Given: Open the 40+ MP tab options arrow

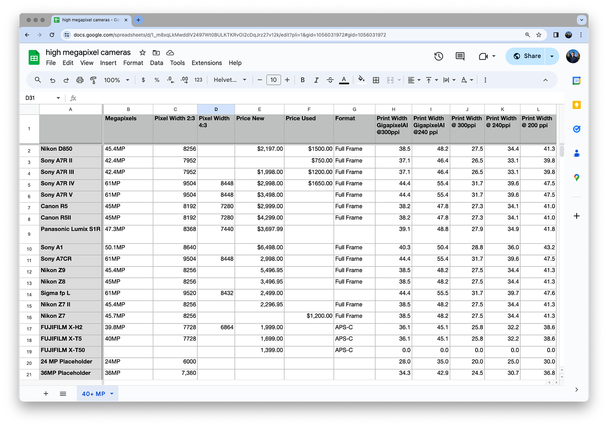Looking at the screenshot, I should (x=111, y=394).
